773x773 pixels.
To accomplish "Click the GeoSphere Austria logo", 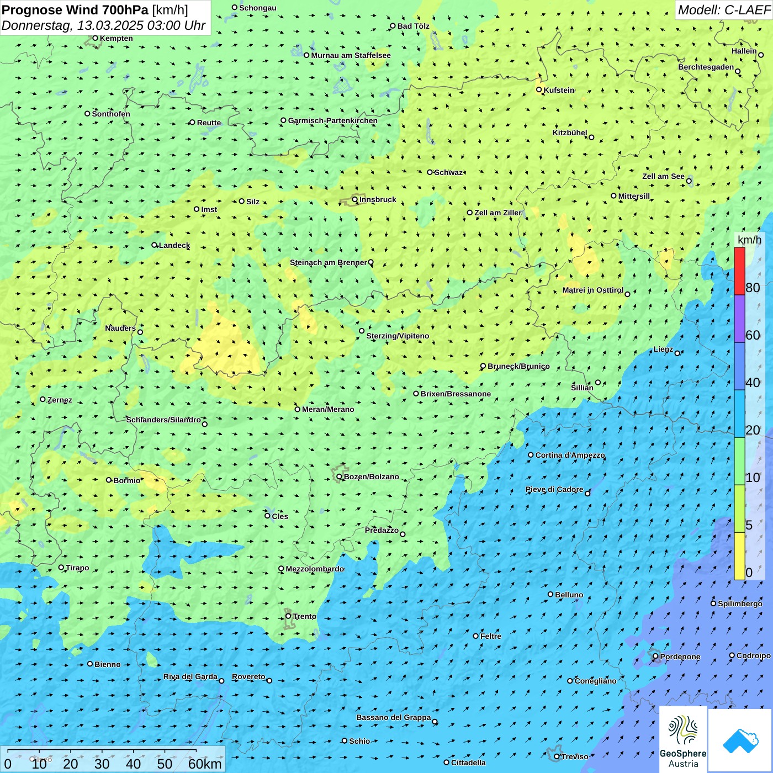I will click(x=683, y=739).
